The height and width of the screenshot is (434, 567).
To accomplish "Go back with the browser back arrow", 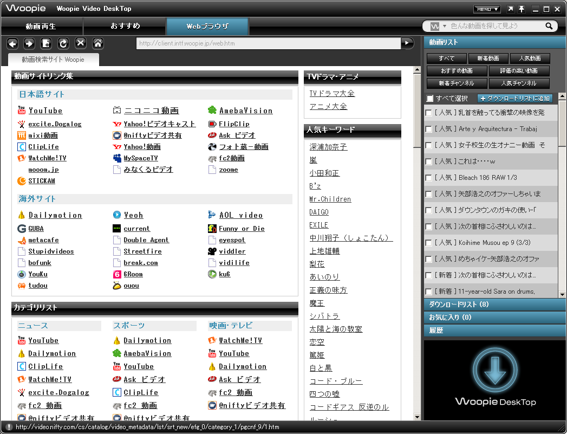I will click(x=12, y=44).
